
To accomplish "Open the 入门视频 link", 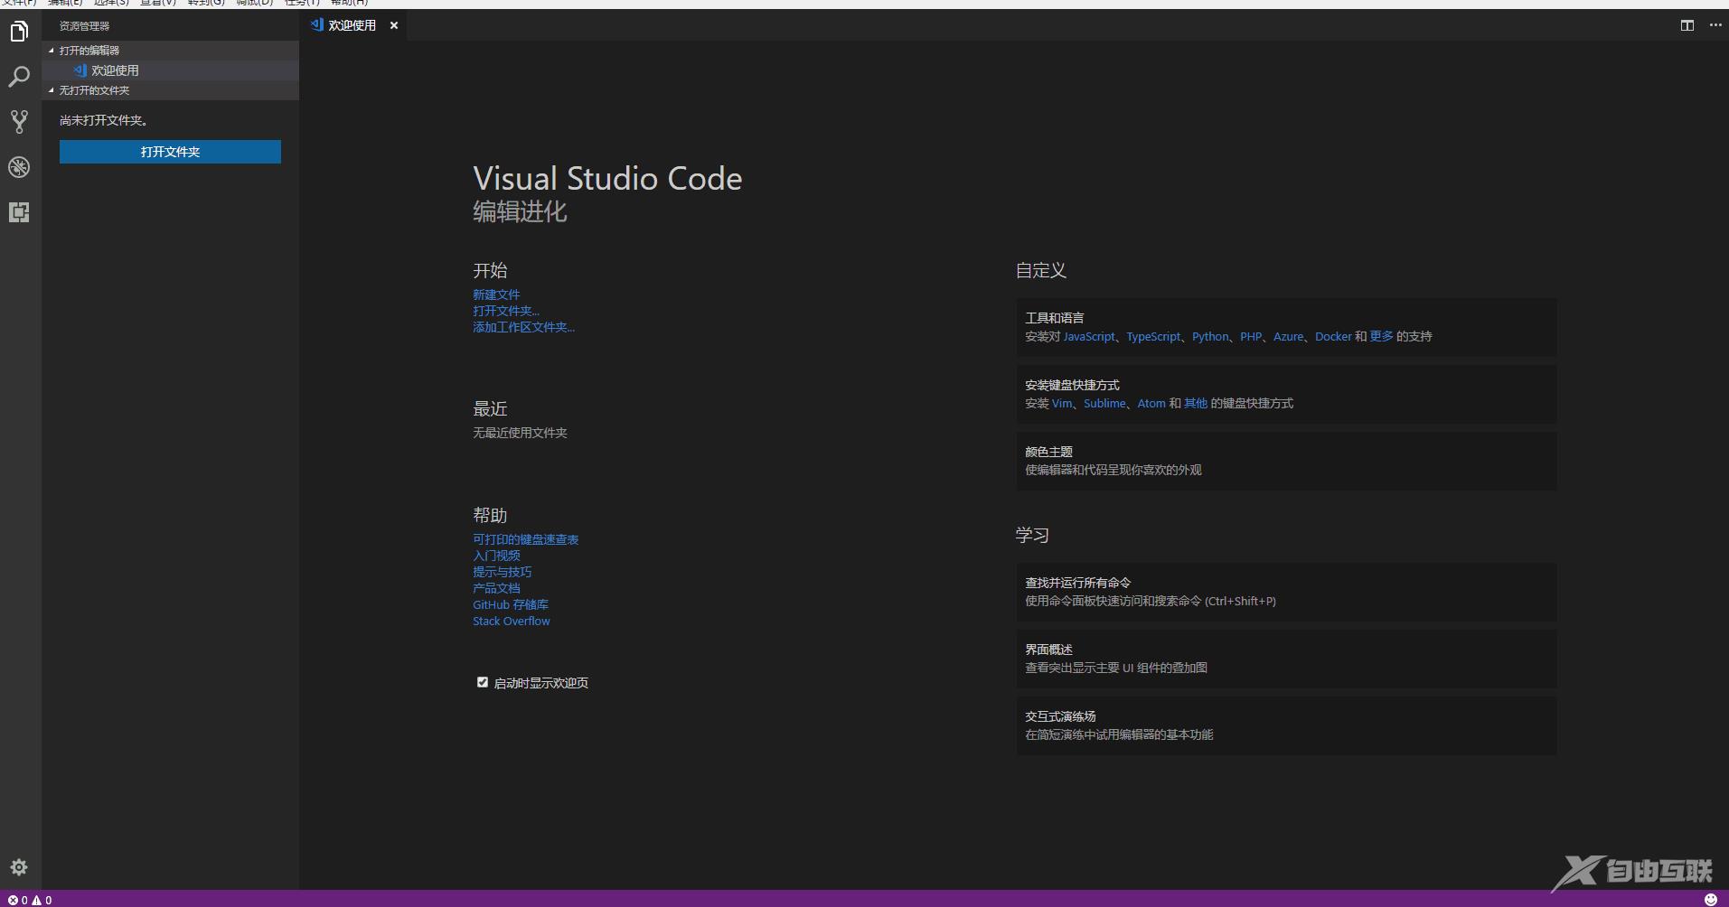I will point(496,556).
